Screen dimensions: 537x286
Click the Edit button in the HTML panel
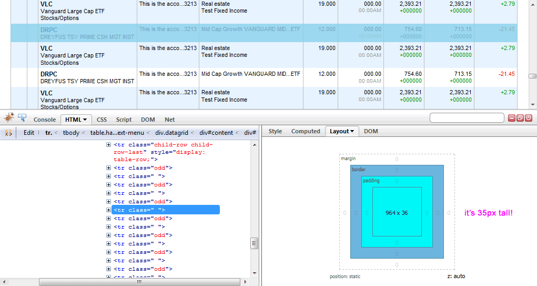point(29,133)
